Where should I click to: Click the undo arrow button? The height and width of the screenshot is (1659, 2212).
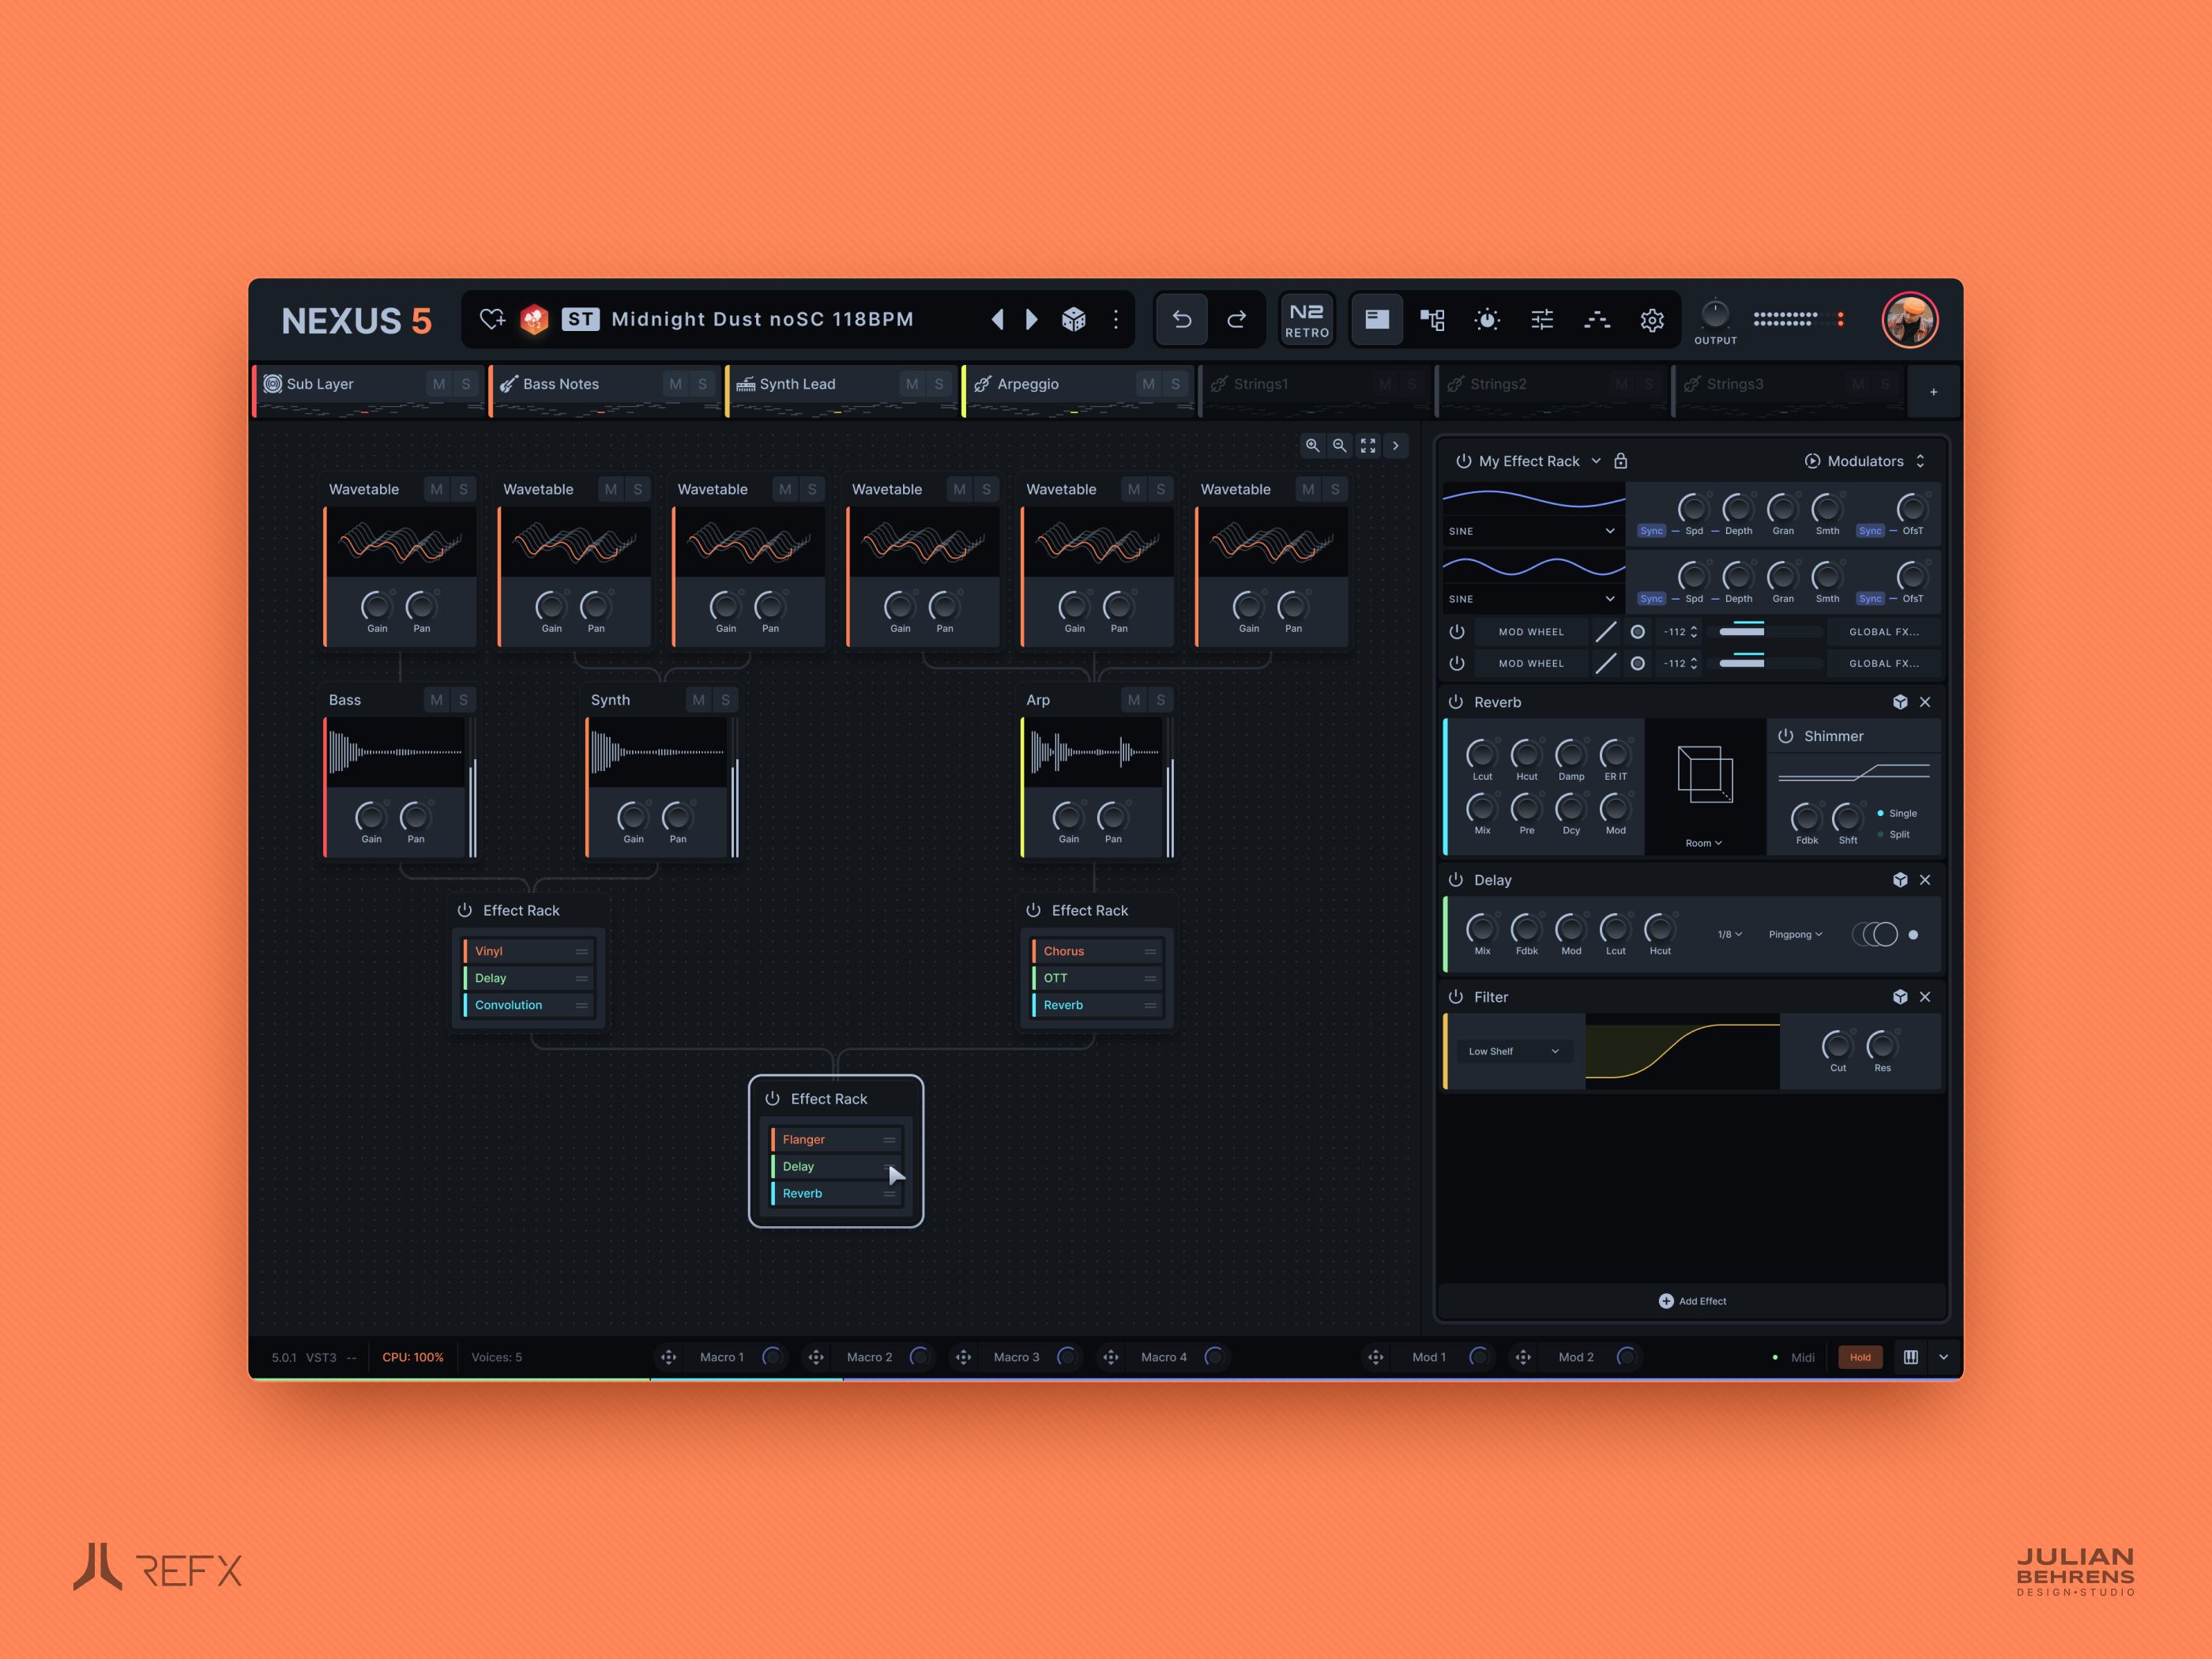coord(1181,319)
